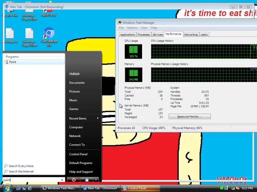Screen dimensions: 257x192
Task: Select the Performance tab
Action: [173, 34]
